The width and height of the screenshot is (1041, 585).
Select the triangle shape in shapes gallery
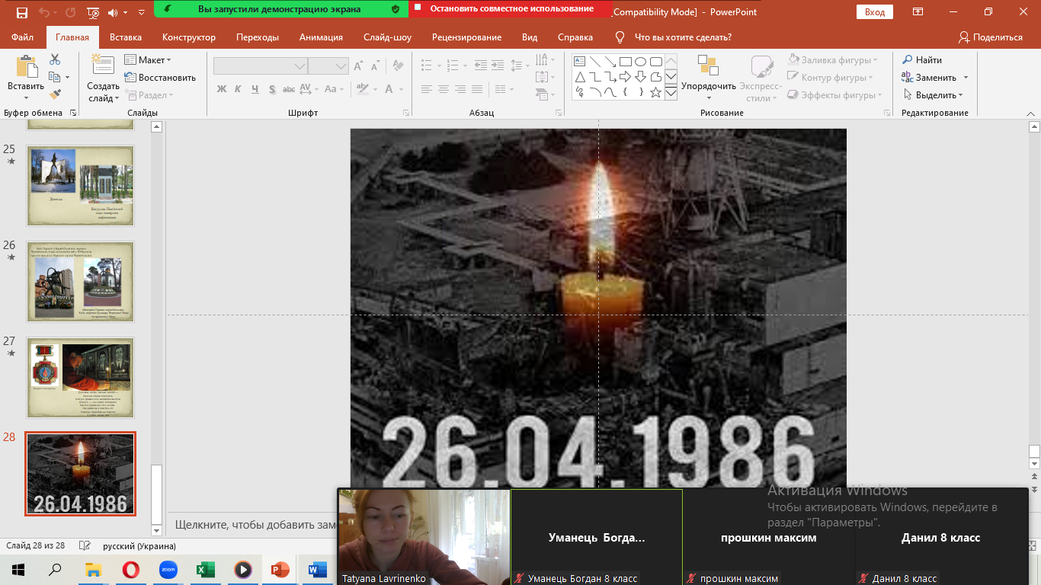tap(579, 77)
